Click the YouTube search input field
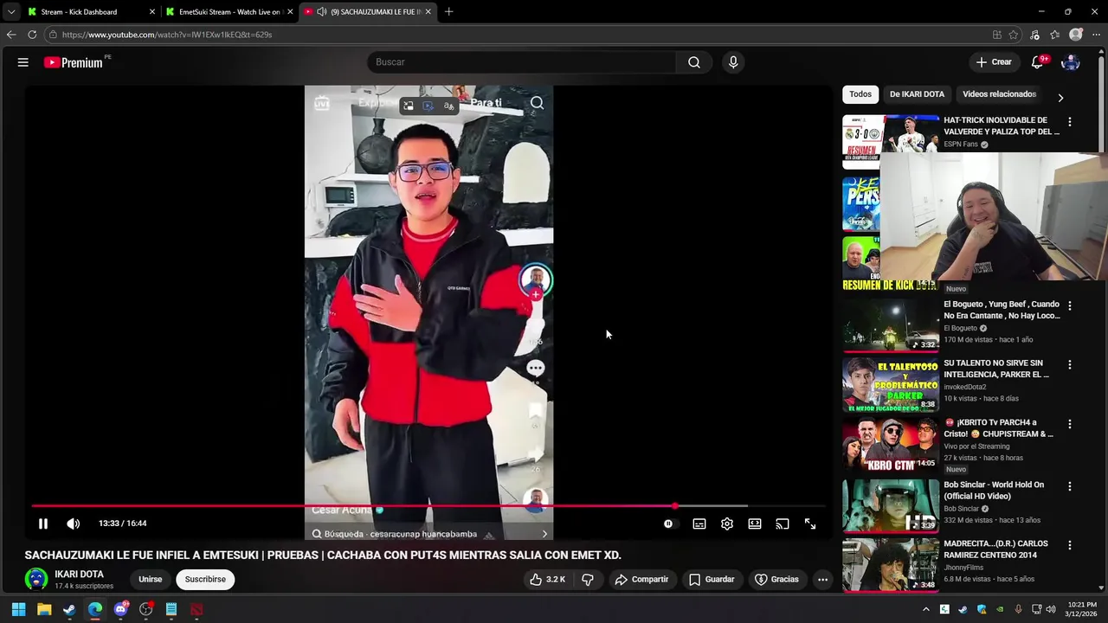 pos(522,62)
